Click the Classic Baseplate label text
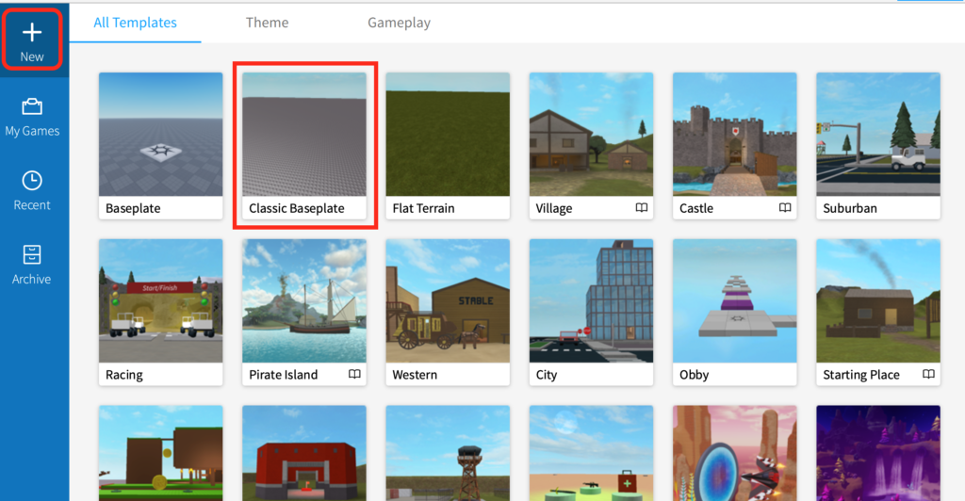Screen dimensions: 965x501 click(x=297, y=208)
